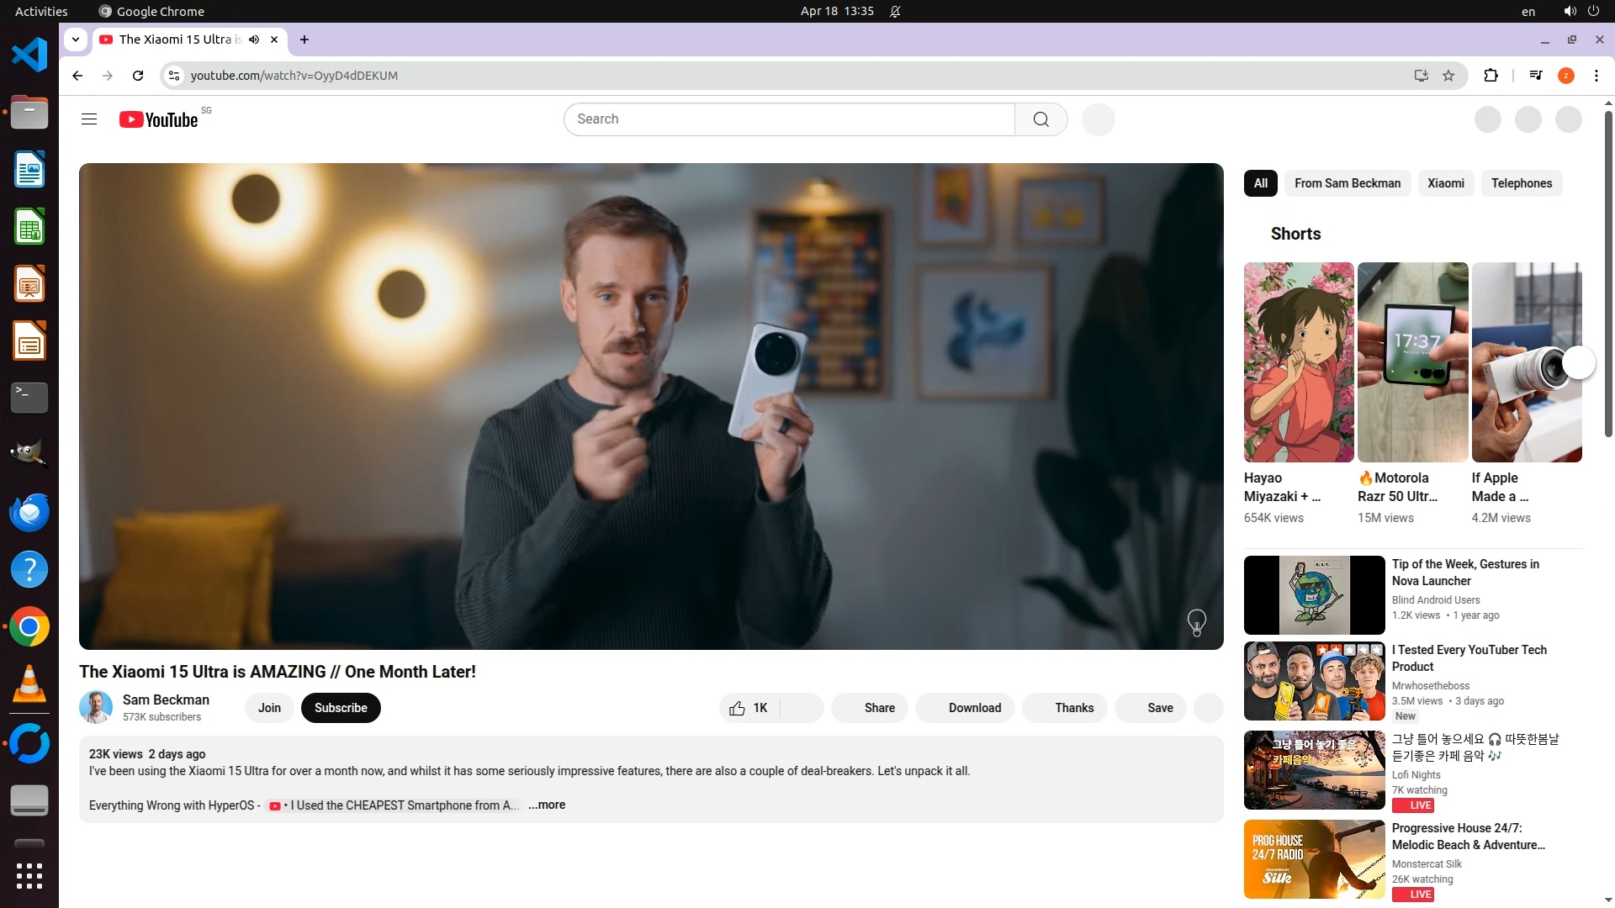Image resolution: width=1615 pixels, height=908 pixels.
Task: Reload the page
Action: tap(138, 76)
